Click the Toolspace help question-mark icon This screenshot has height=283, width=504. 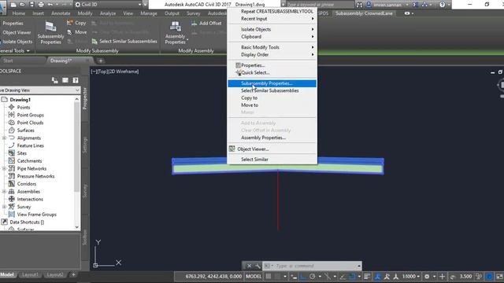tap(76, 80)
